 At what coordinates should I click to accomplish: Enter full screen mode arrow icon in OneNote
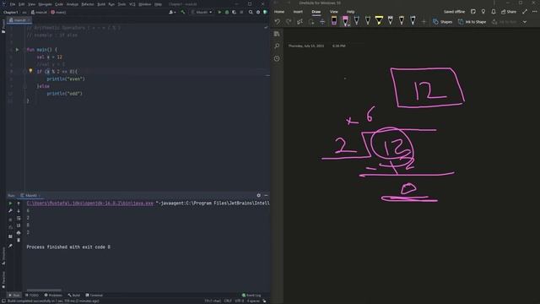coord(525,12)
